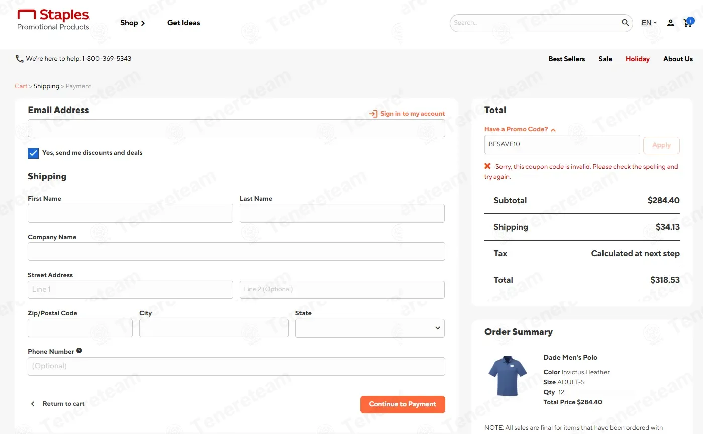The width and height of the screenshot is (703, 434).
Task: Focus the Last Name field
Action: (342, 213)
